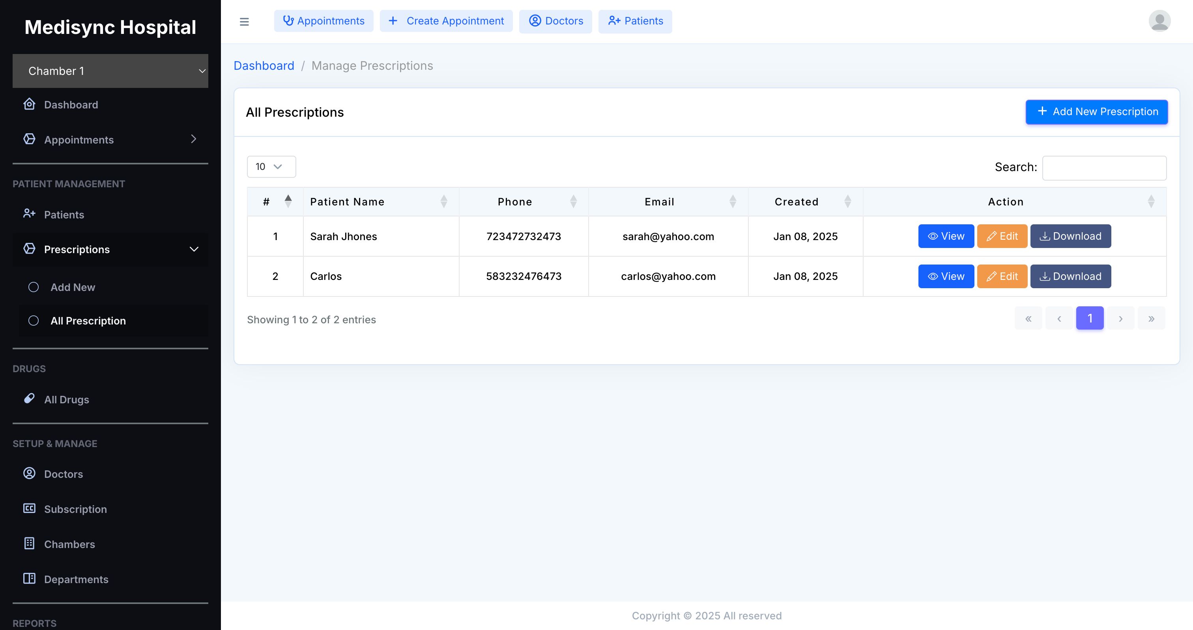The width and height of the screenshot is (1193, 630).
Task: Click Add New Prescription button
Action: click(1096, 112)
